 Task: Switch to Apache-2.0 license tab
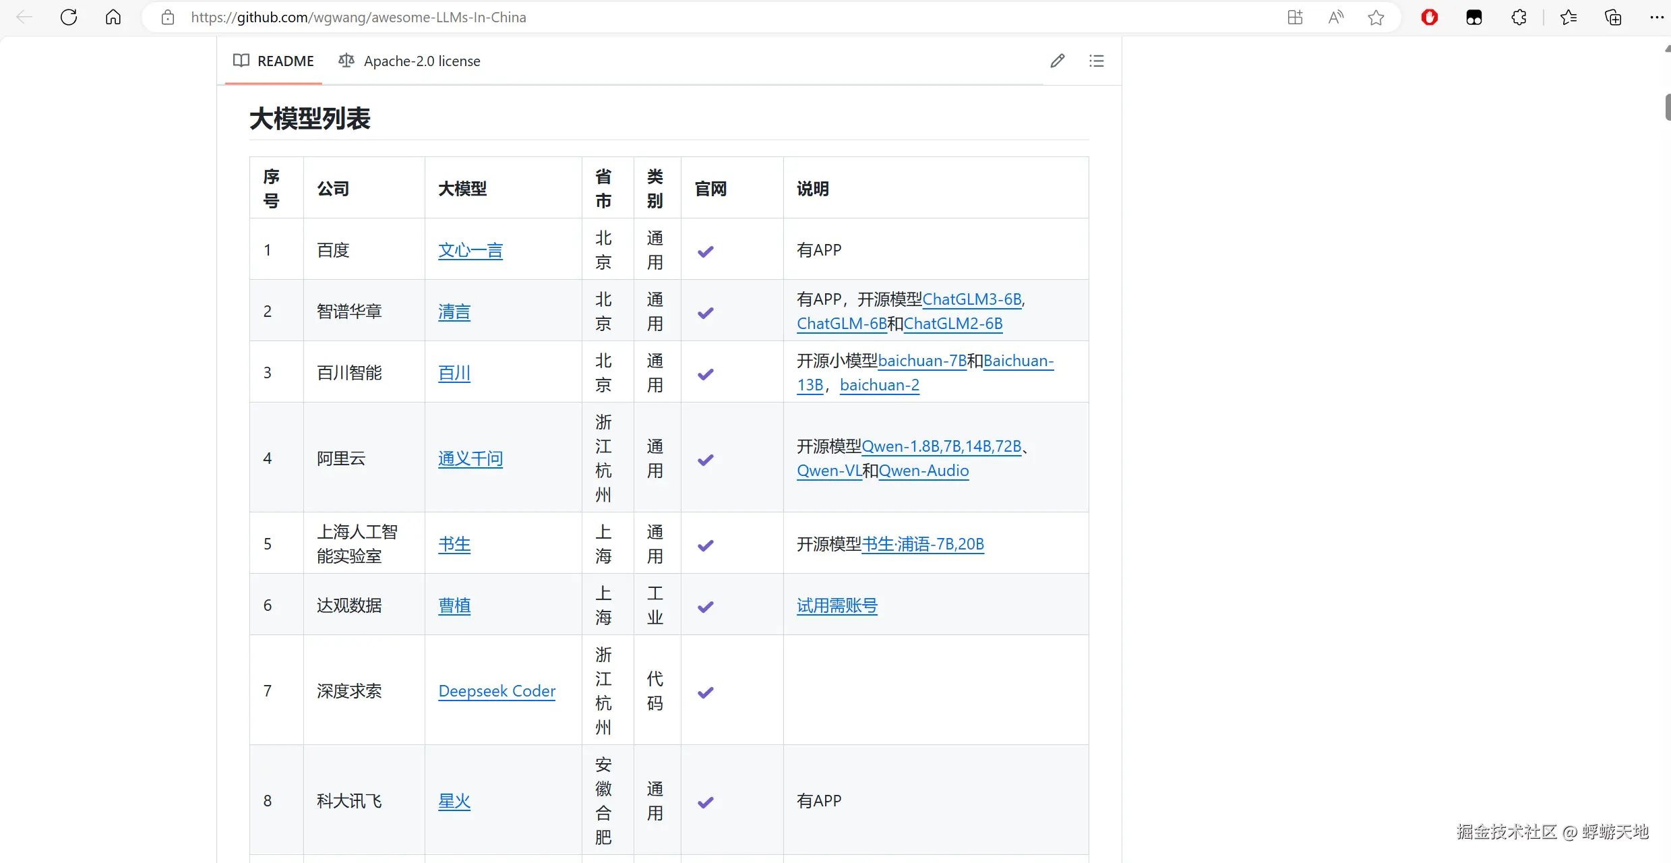[409, 61]
